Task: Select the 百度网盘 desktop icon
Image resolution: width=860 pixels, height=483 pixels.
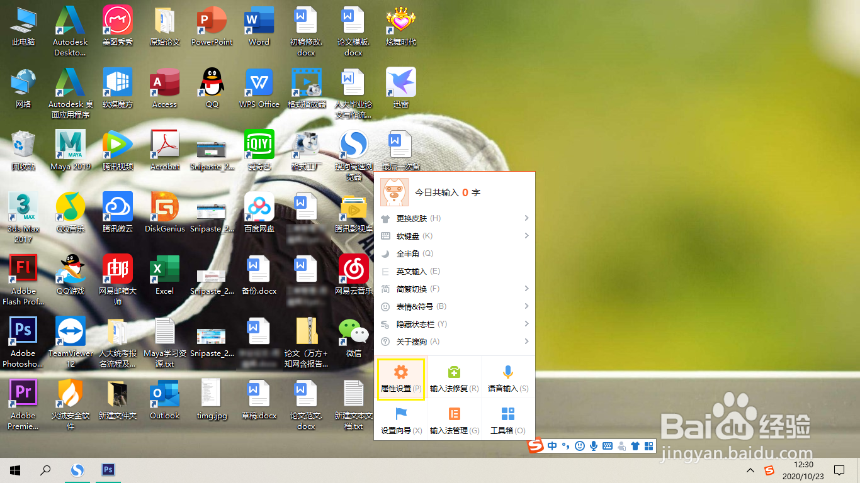Action: point(259,213)
